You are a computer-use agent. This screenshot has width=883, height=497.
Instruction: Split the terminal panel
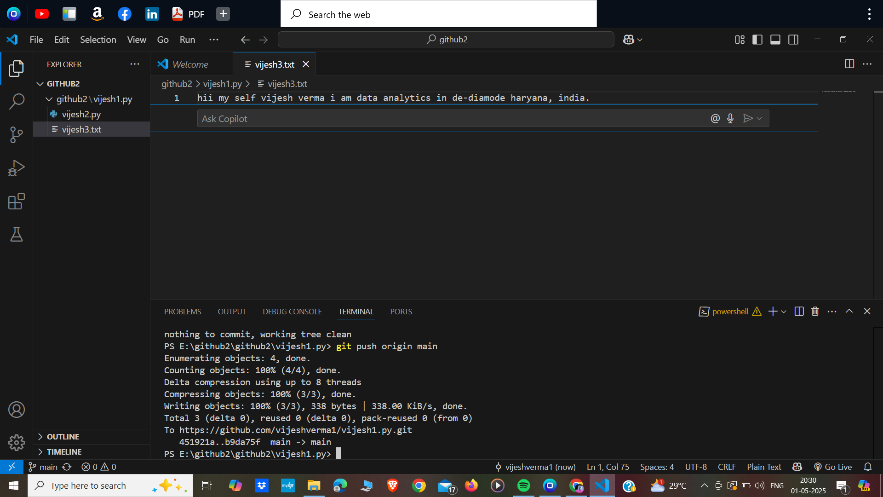799,312
